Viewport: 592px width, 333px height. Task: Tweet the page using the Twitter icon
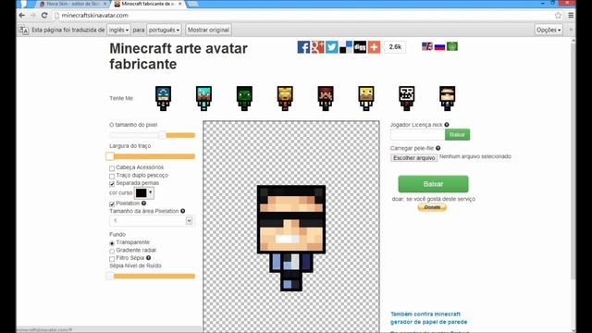[331, 47]
